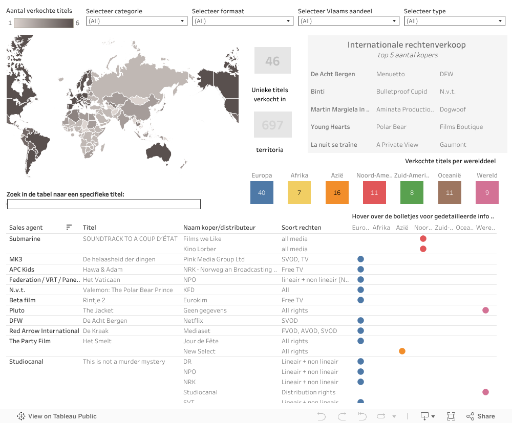Image resolution: width=512 pixels, height=423 pixels.
Task: Select the pink Wereld tile showing 9
Action: point(487,193)
